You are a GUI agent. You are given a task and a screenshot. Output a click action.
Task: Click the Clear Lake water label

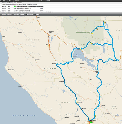[78, 55]
